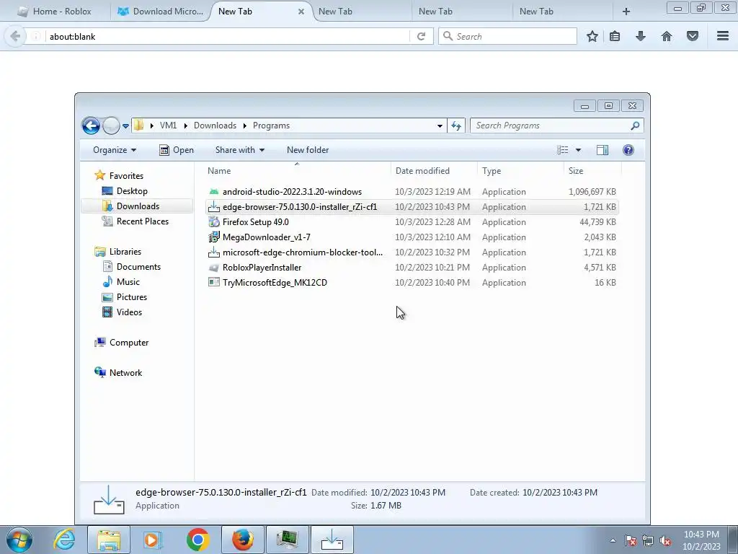738x554 pixels.
Task: Open the Share with menu
Action: coord(239,150)
